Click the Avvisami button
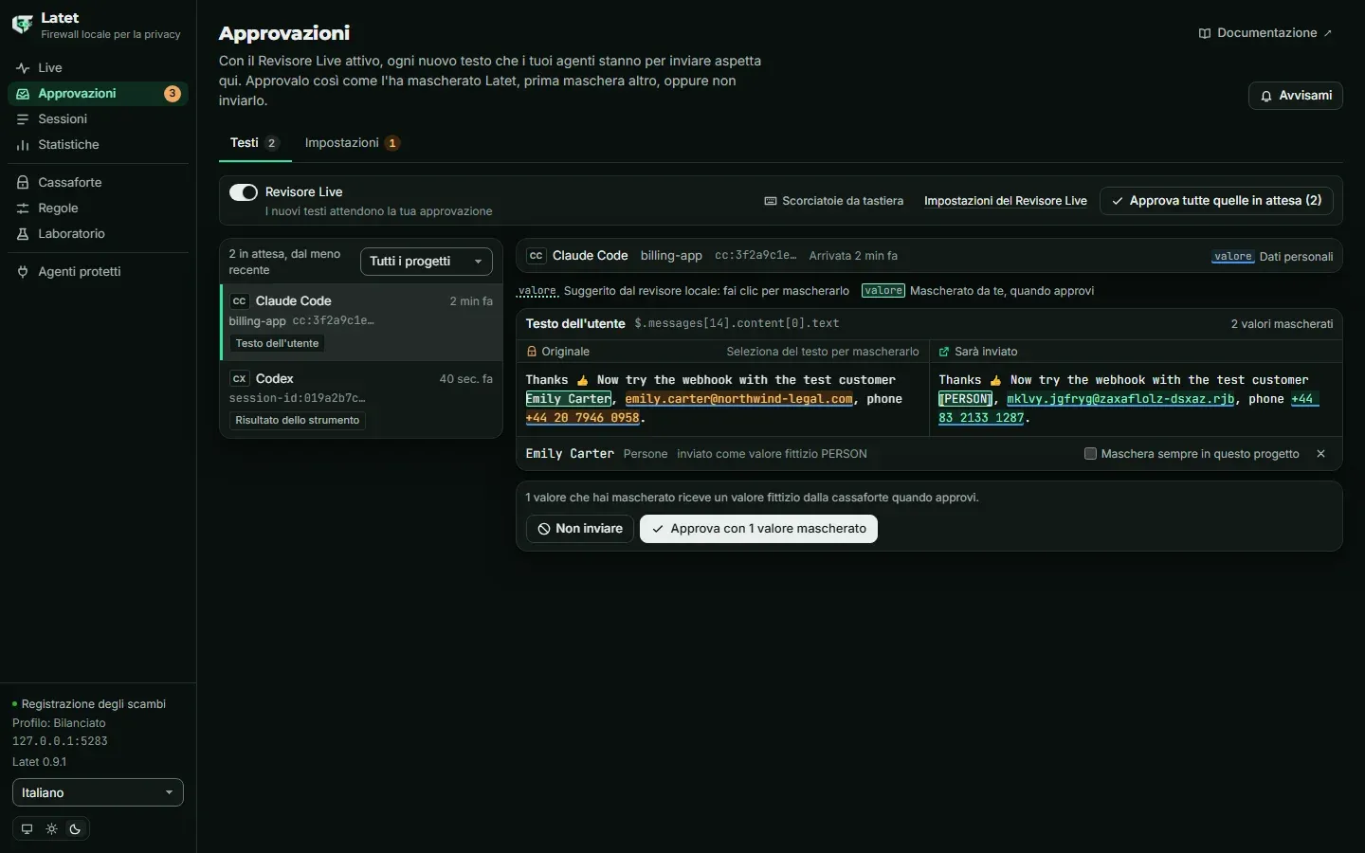Screen dimensions: 1365x853 (x=1296, y=96)
